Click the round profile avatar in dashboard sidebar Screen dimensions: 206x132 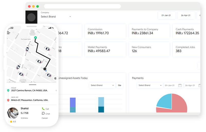pos(31,17)
